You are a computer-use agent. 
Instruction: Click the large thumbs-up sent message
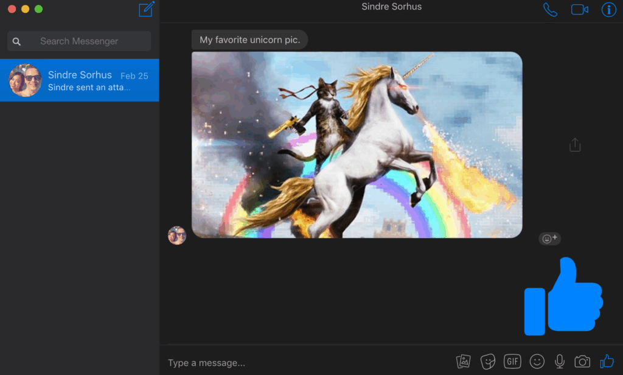(x=563, y=296)
